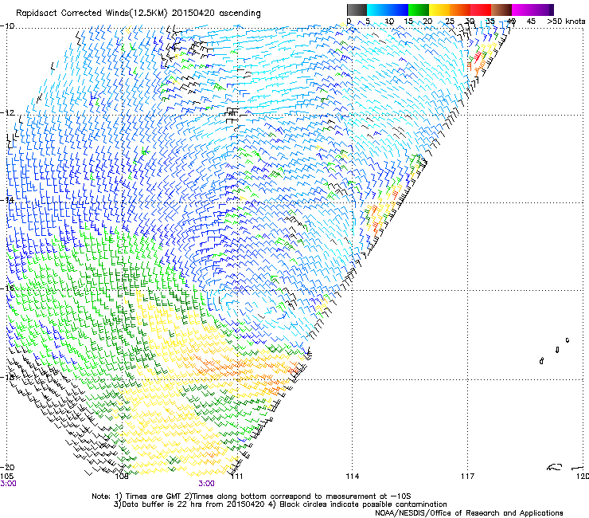The image size is (589, 518).
Task: Click the purple '3:00' time below longitude 105
Action: coord(8,484)
